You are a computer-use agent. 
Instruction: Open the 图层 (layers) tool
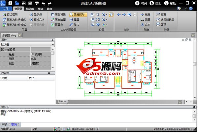74,19
